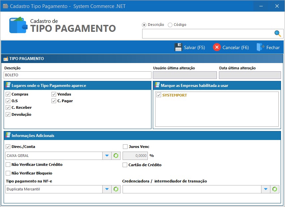Click refresh icon beside CAIXA GERAL field
This screenshot has width=285, height=207.
tap(115, 155)
